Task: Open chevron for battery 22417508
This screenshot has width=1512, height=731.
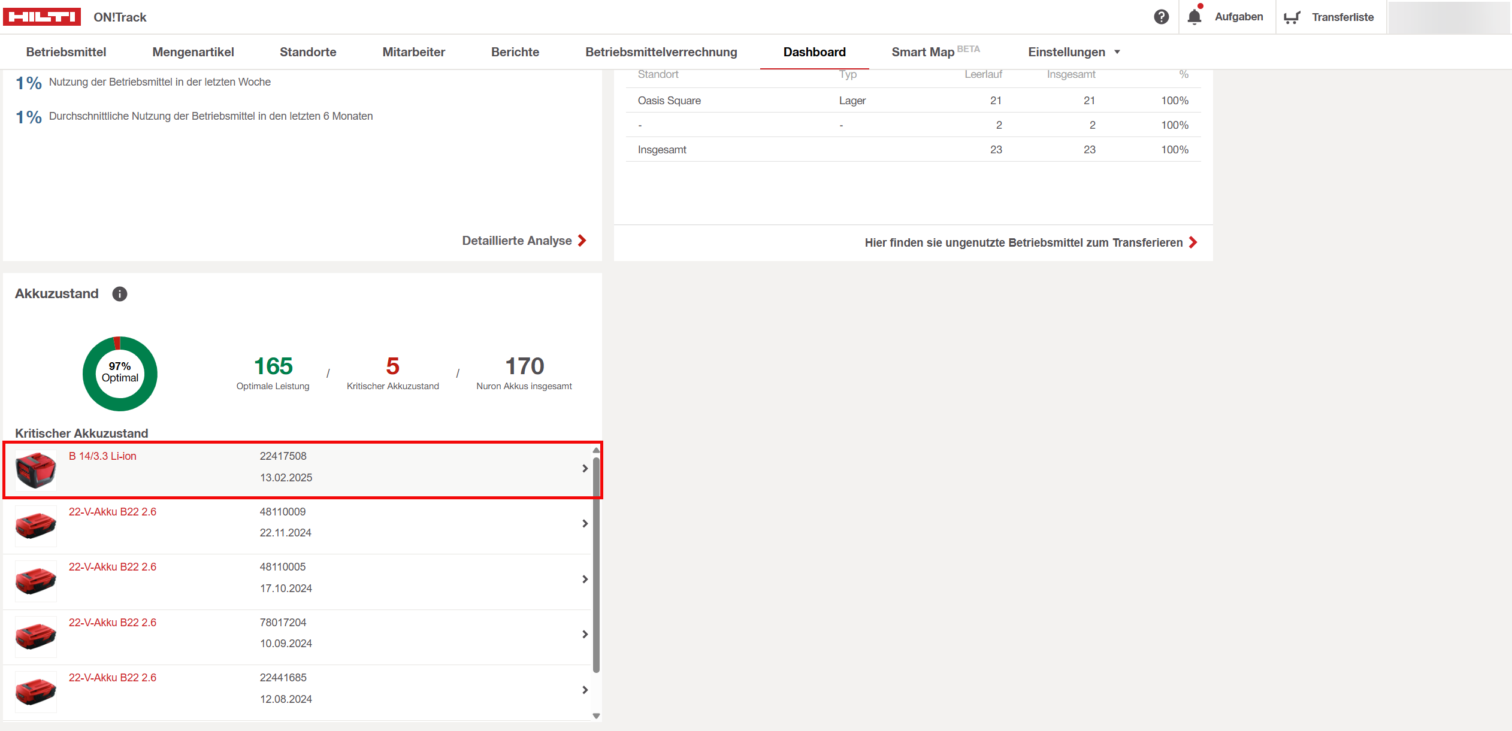Action: coord(585,469)
